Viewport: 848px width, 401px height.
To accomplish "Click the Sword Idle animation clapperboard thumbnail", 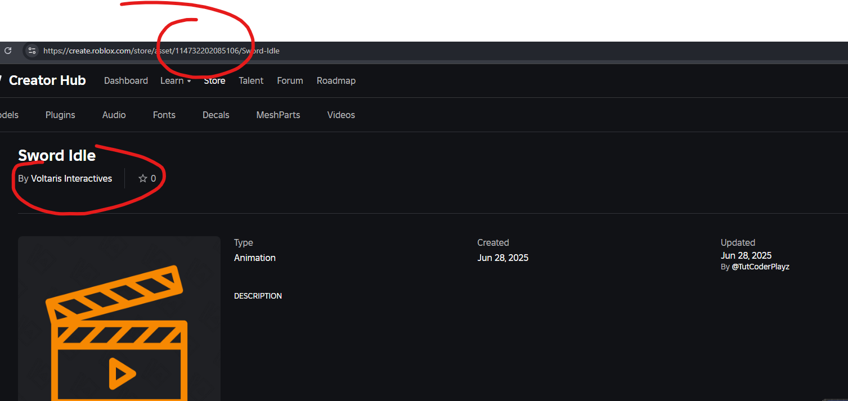I will pos(119,318).
